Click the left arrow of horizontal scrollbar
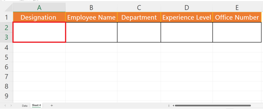The height and width of the screenshot is (109, 263). click(x=173, y=106)
